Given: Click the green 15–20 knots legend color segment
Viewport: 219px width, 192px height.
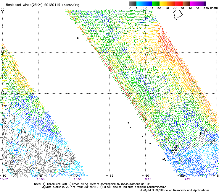Looking at the screenshot, I should point(156,4).
